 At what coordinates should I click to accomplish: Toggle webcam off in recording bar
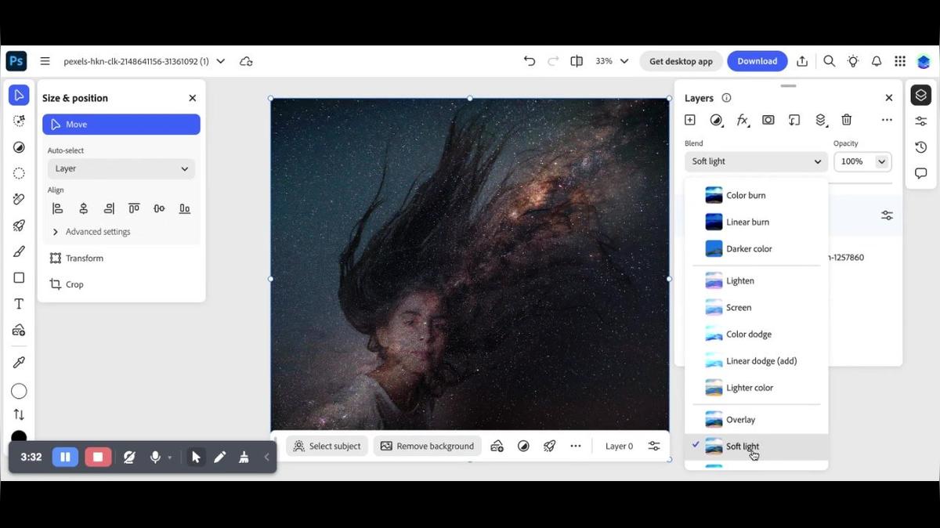pyautogui.click(x=129, y=457)
